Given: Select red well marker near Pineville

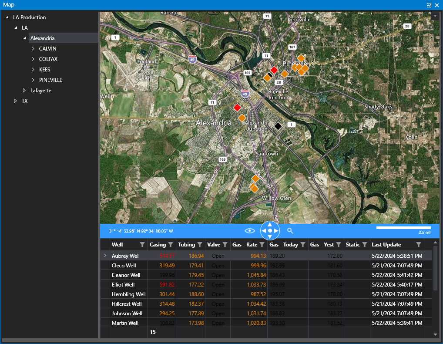Looking at the screenshot, I should [x=274, y=70].
